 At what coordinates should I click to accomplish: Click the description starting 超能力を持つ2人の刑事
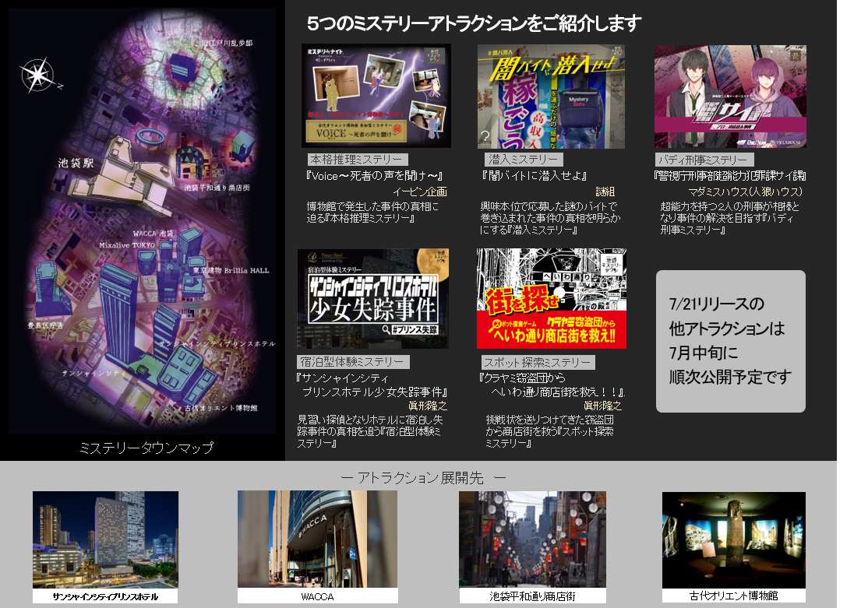pos(729,218)
